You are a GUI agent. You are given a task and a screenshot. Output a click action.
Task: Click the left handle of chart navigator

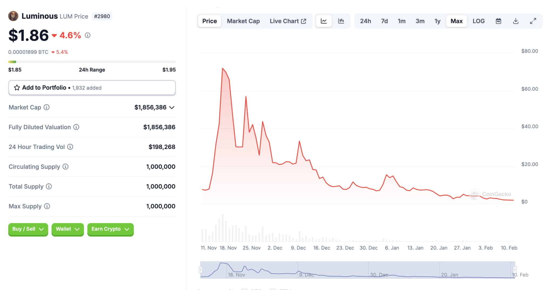click(x=200, y=269)
